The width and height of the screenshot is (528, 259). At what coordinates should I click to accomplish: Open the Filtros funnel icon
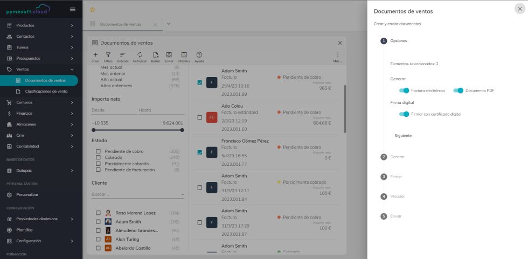[x=108, y=54]
